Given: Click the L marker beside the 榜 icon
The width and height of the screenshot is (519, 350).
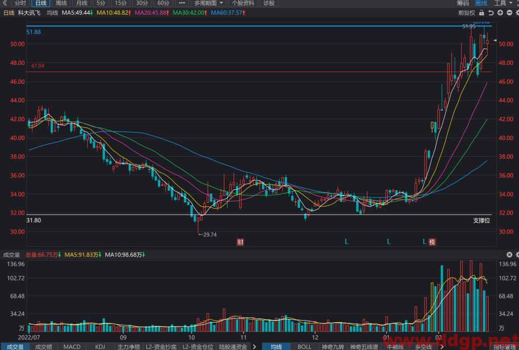Looking at the screenshot, I should (x=424, y=242).
